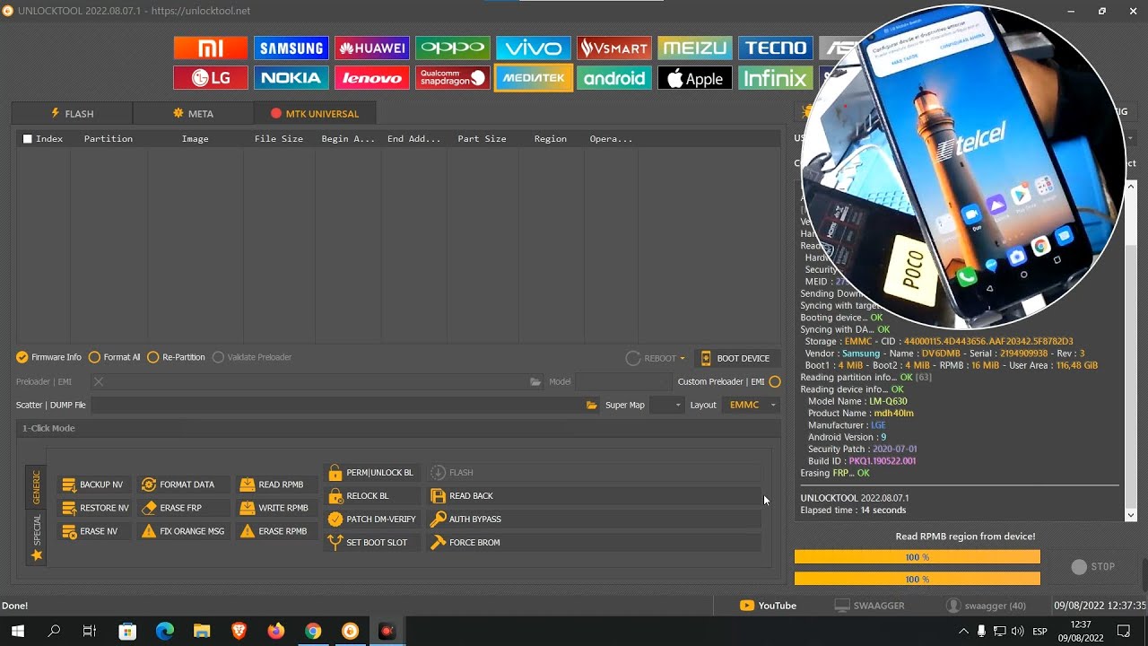Choose the Tecno brand tile
Screen dimensions: 1148x646
(776, 48)
